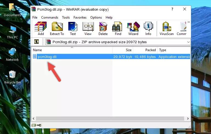Run the Test archive tool
This screenshot has width=211, height=134.
coord(73,28)
